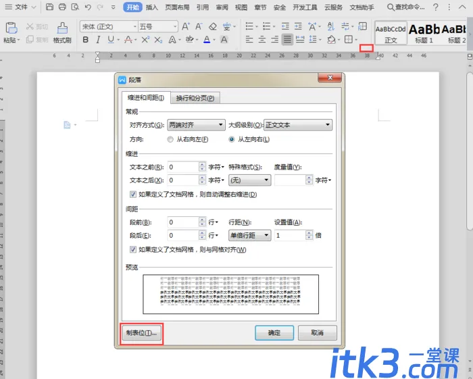
Task: Toggle Italic formatting
Action: [x=98, y=39]
